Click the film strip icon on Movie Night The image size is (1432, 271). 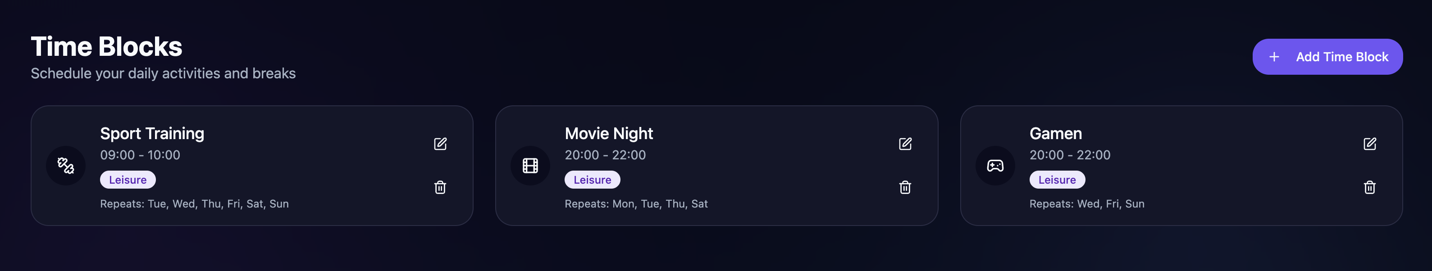tap(530, 166)
